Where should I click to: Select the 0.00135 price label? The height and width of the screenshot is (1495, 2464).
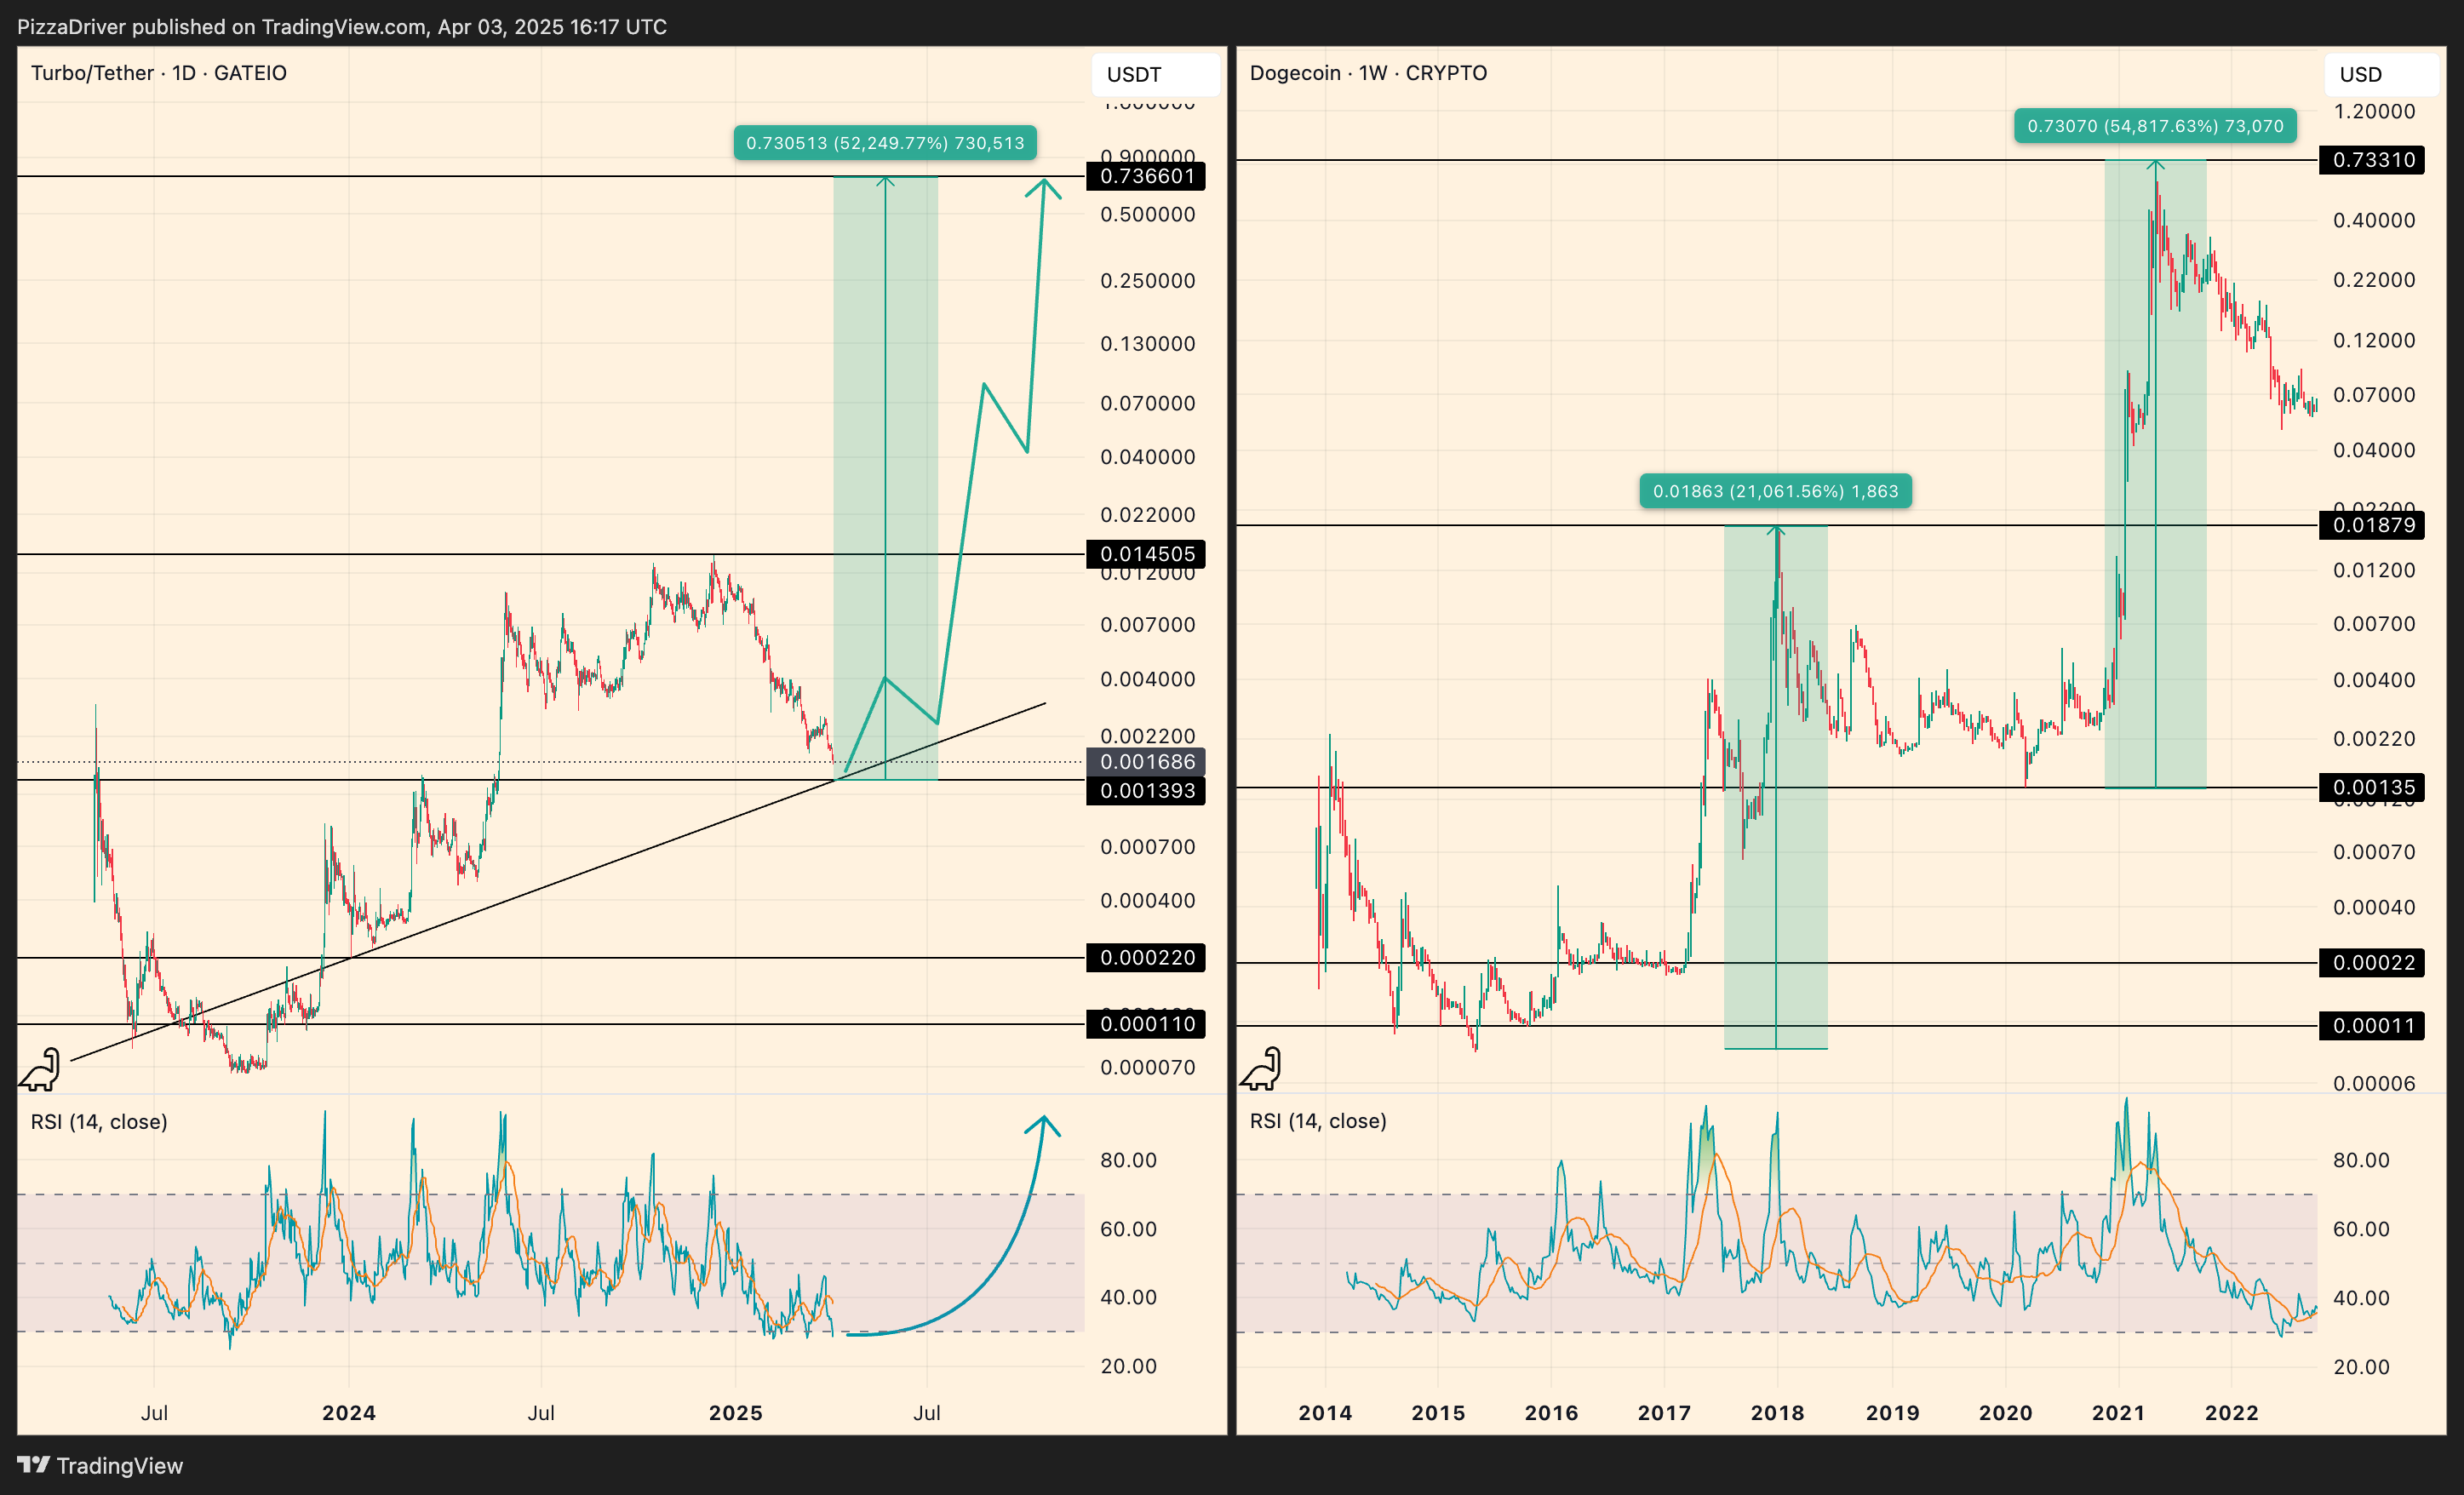click(x=2372, y=788)
